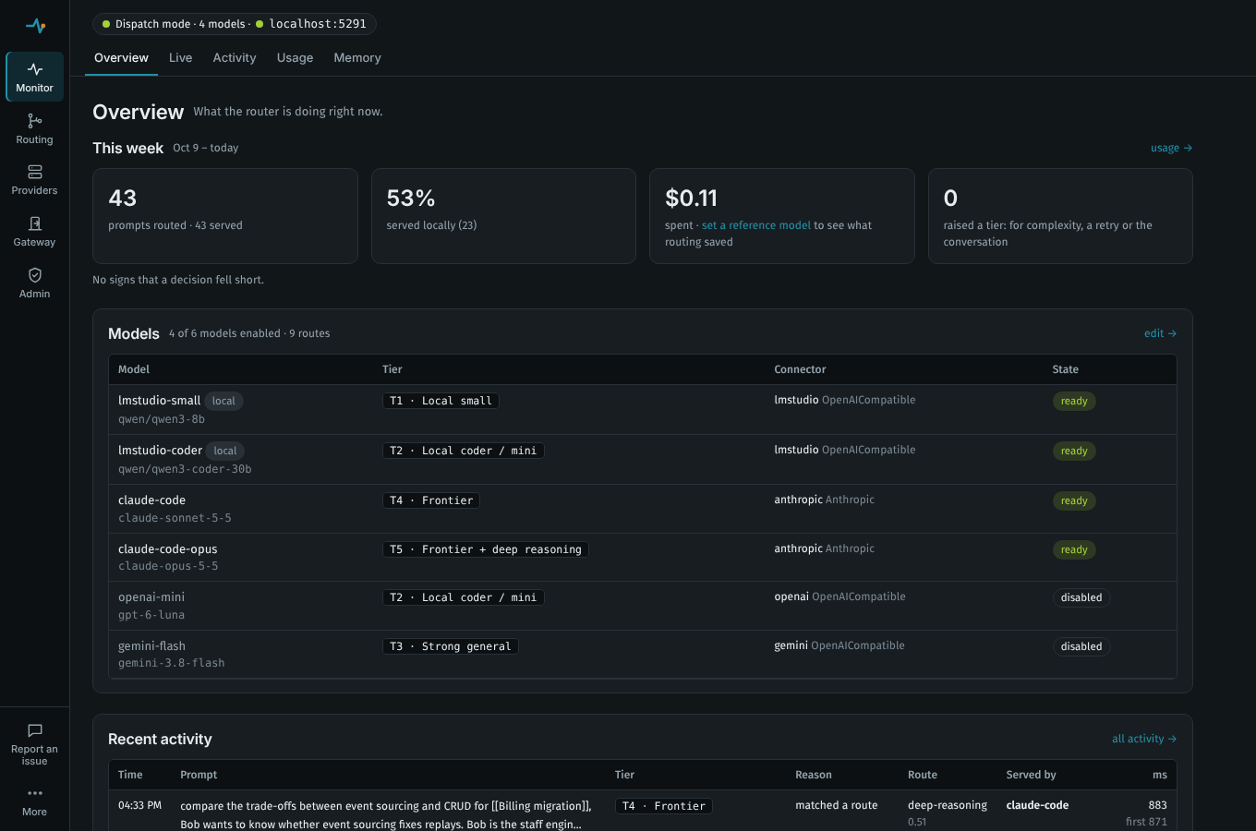The height and width of the screenshot is (831, 1256).
Task: Click the 'T4 · Frontier' badge in Recent activity
Action: pyautogui.click(x=664, y=806)
